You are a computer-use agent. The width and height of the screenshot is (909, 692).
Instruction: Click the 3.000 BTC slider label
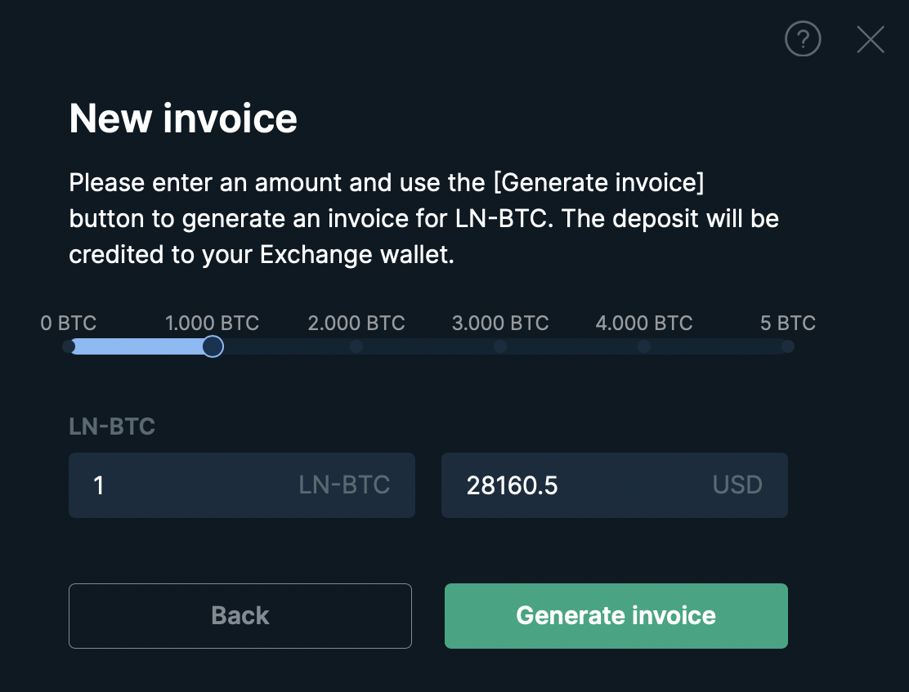[x=500, y=323]
